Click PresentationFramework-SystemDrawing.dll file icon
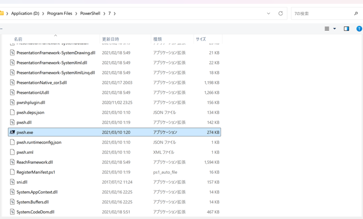Image resolution: width=363 pixels, height=219 pixels. pyautogui.click(x=12, y=53)
